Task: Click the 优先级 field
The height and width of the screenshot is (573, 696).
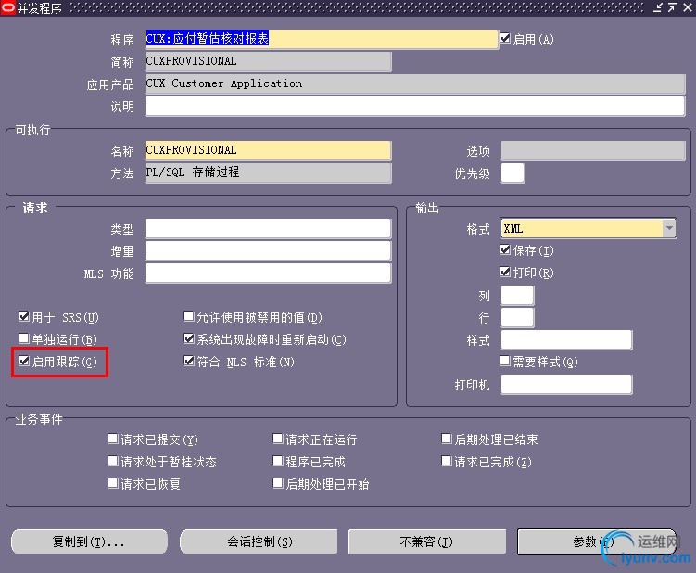Action: tap(513, 172)
